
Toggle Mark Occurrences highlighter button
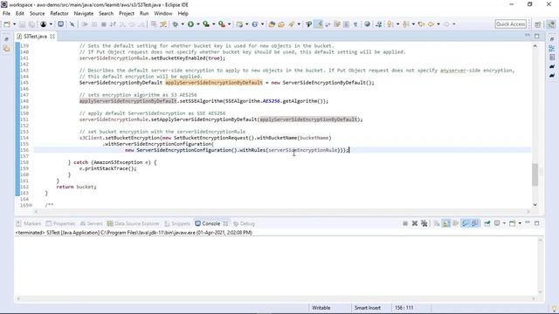pyautogui.click(x=318, y=24)
